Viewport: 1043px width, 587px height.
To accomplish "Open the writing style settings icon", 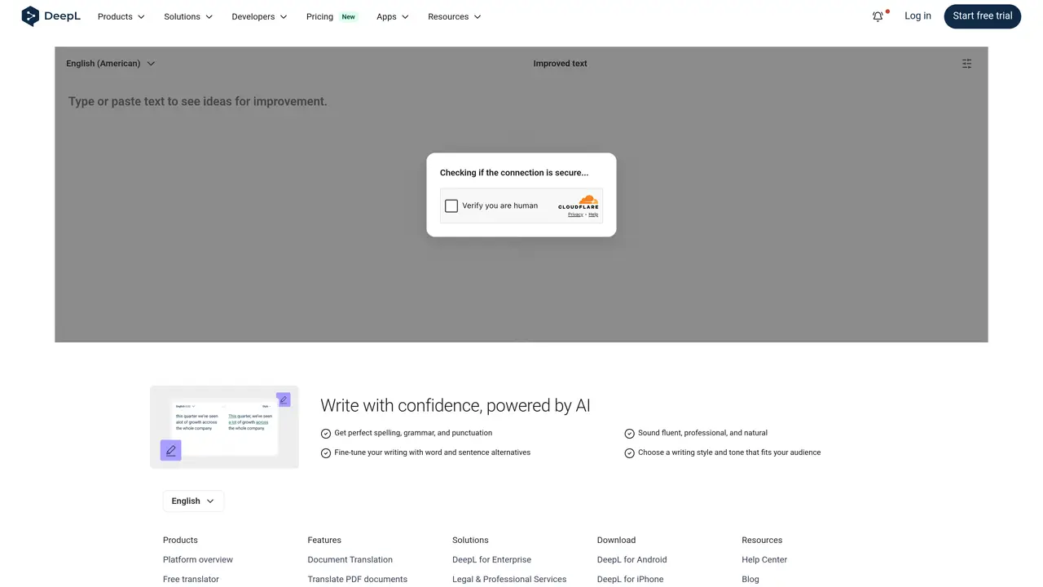I will pos(966,64).
